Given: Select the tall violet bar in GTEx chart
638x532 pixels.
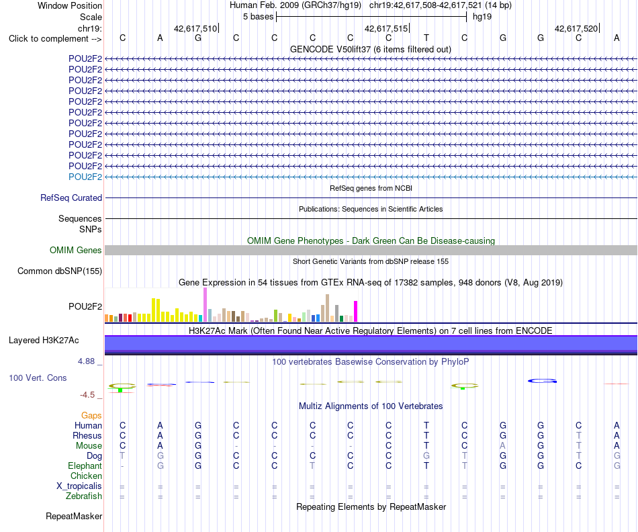Looking at the screenshot, I should [x=205, y=305].
